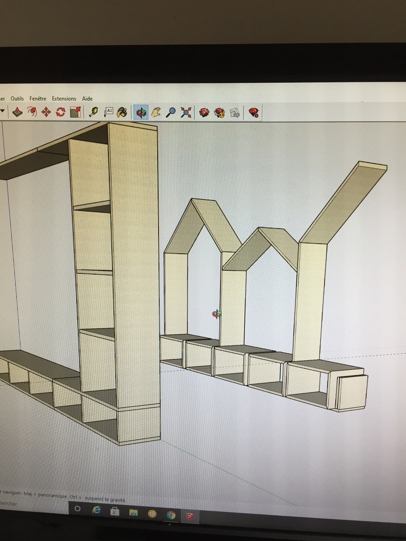This screenshot has width=406, height=541.
Task: Open the Extension Manager ruby icon
Action: point(254,113)
